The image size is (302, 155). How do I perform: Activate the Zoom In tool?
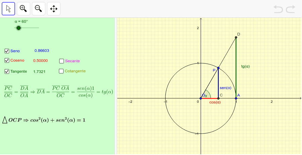point(23,9)
